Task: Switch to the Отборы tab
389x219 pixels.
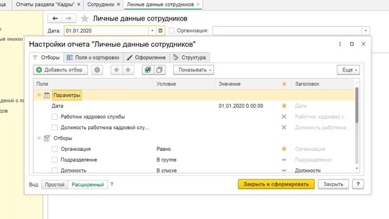Action: (46, 58)
